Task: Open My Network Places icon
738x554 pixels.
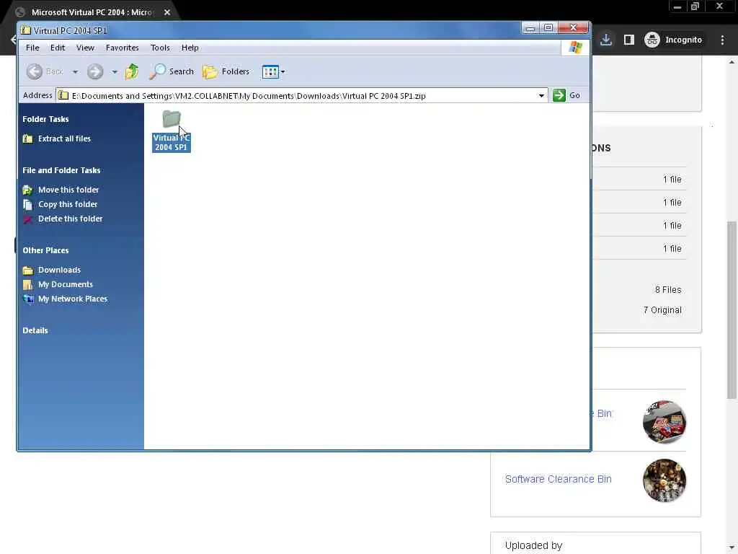Action: coord(28,299)
